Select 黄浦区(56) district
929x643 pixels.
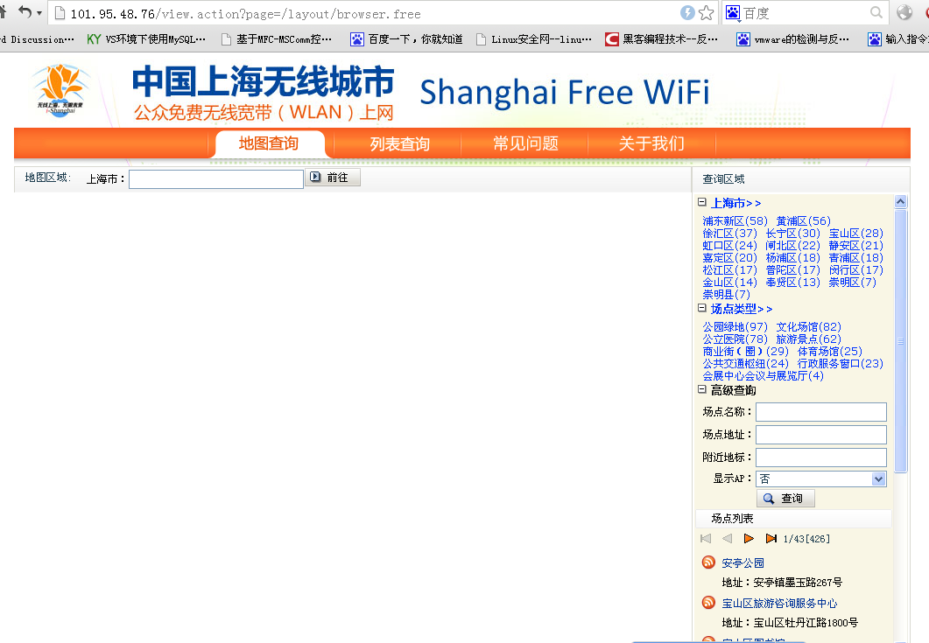pyautogui.click(x=804, y=220)
